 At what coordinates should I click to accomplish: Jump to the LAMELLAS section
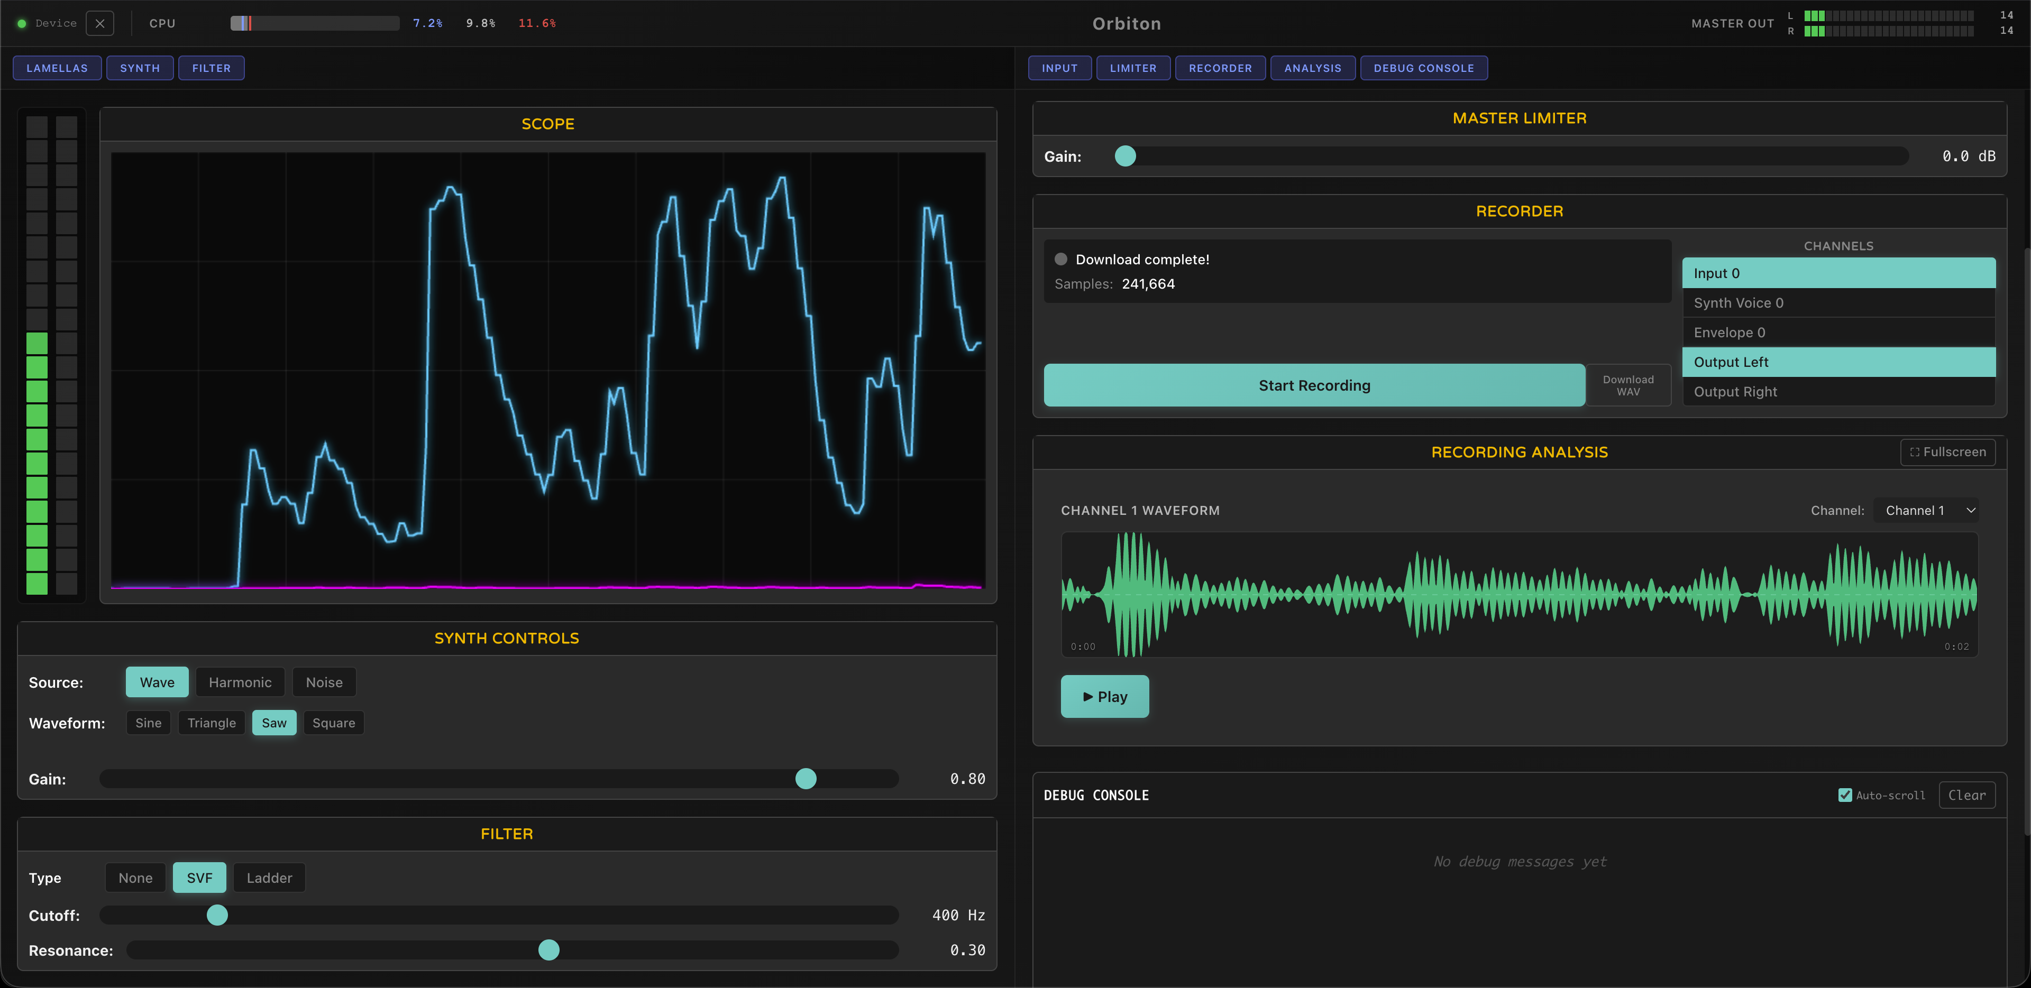tap(58, 69)
